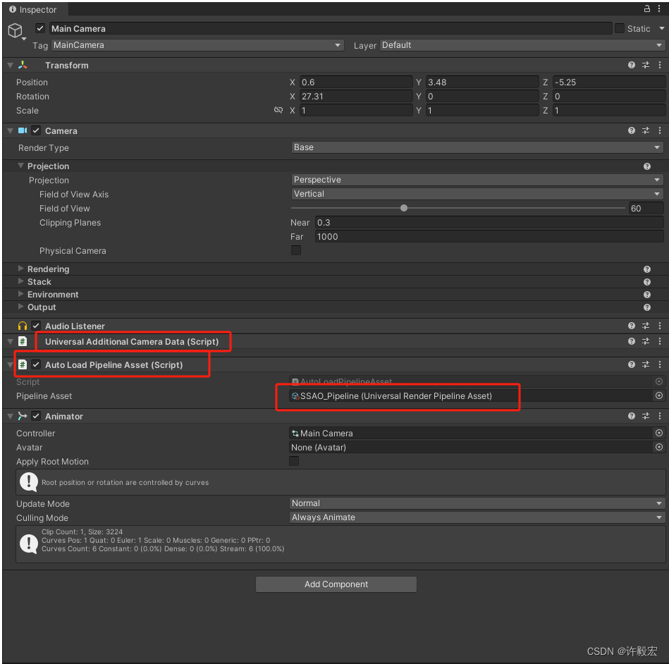Lock the Inspector with the padlock icon
The height and width of the screenshot is (664, 669).
click(647, 9)
